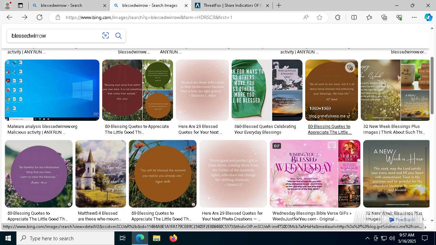Open the Copilot sidebar icon

point(428,17)
